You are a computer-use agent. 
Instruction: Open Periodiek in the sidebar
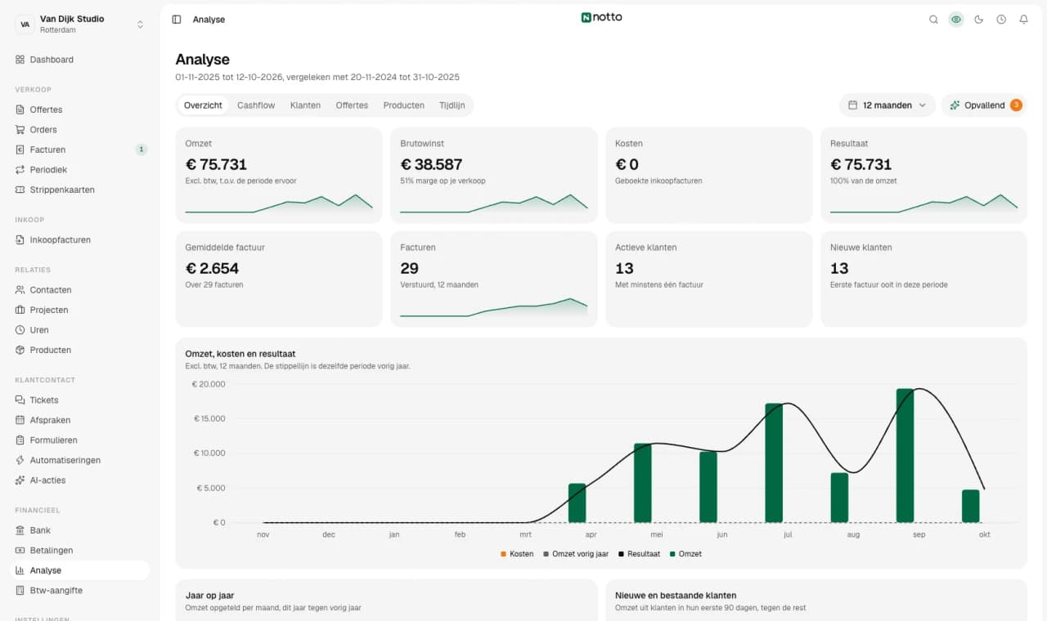point(80,170)
